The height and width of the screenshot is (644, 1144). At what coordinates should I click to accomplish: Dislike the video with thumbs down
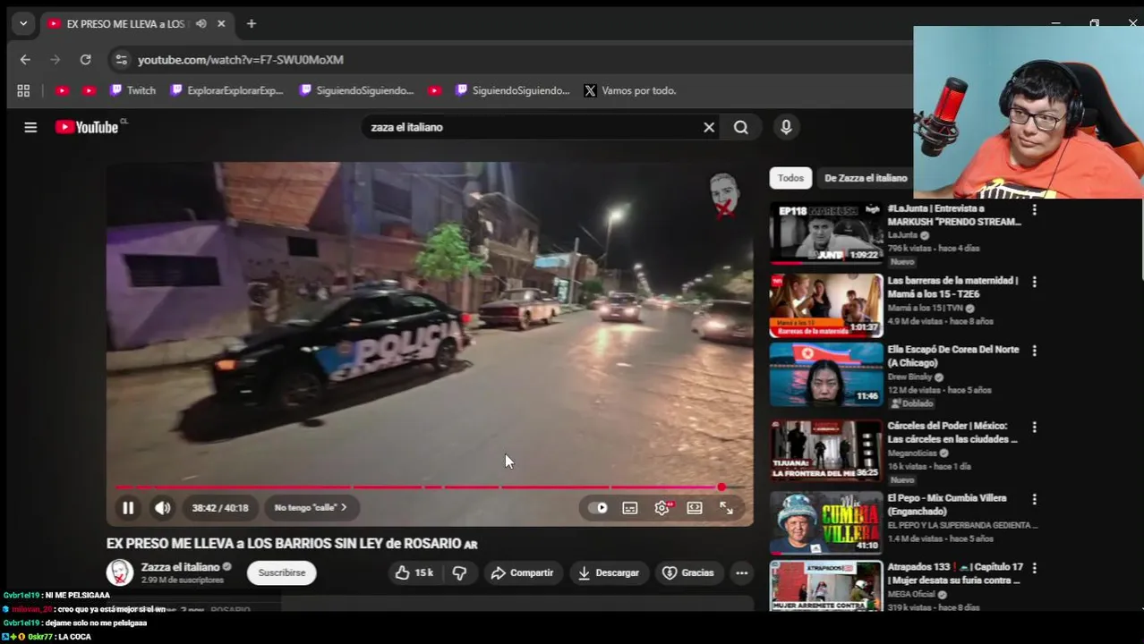[x=459, y=572]
